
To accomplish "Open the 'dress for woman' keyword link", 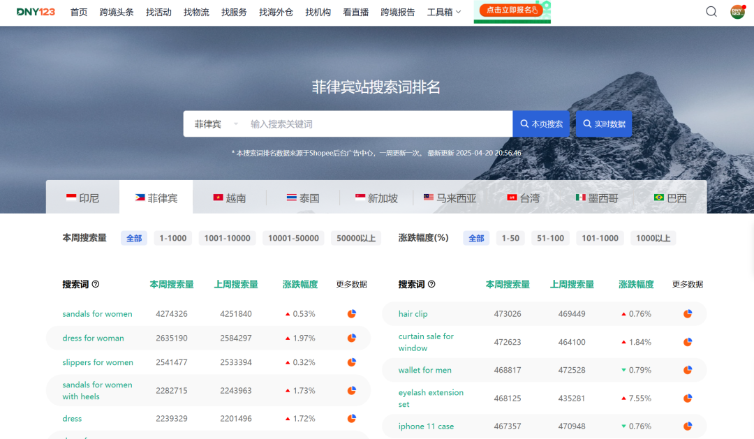I will [x=93, y=338].
